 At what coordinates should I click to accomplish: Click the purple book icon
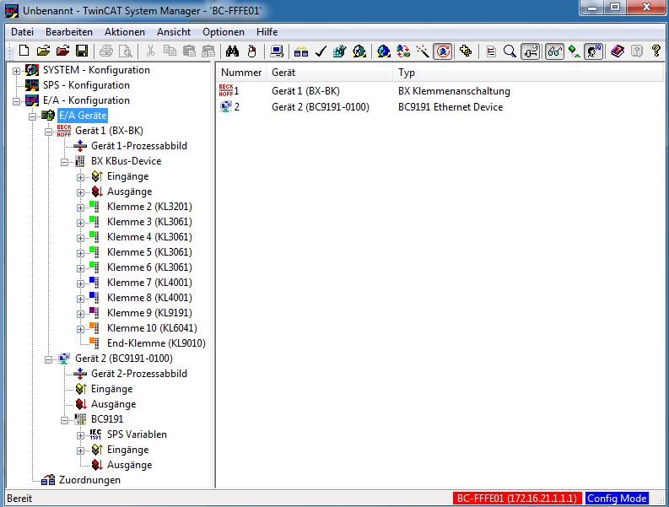click(x=618, y=51)
